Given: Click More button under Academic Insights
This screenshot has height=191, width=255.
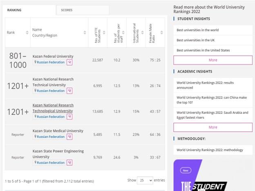Looking at the screenshot, I should (212, 127).
